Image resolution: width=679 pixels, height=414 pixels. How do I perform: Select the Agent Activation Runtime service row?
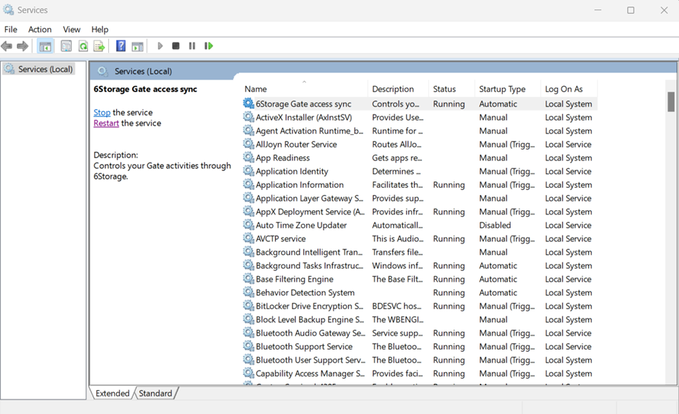(x=420, y=131)
